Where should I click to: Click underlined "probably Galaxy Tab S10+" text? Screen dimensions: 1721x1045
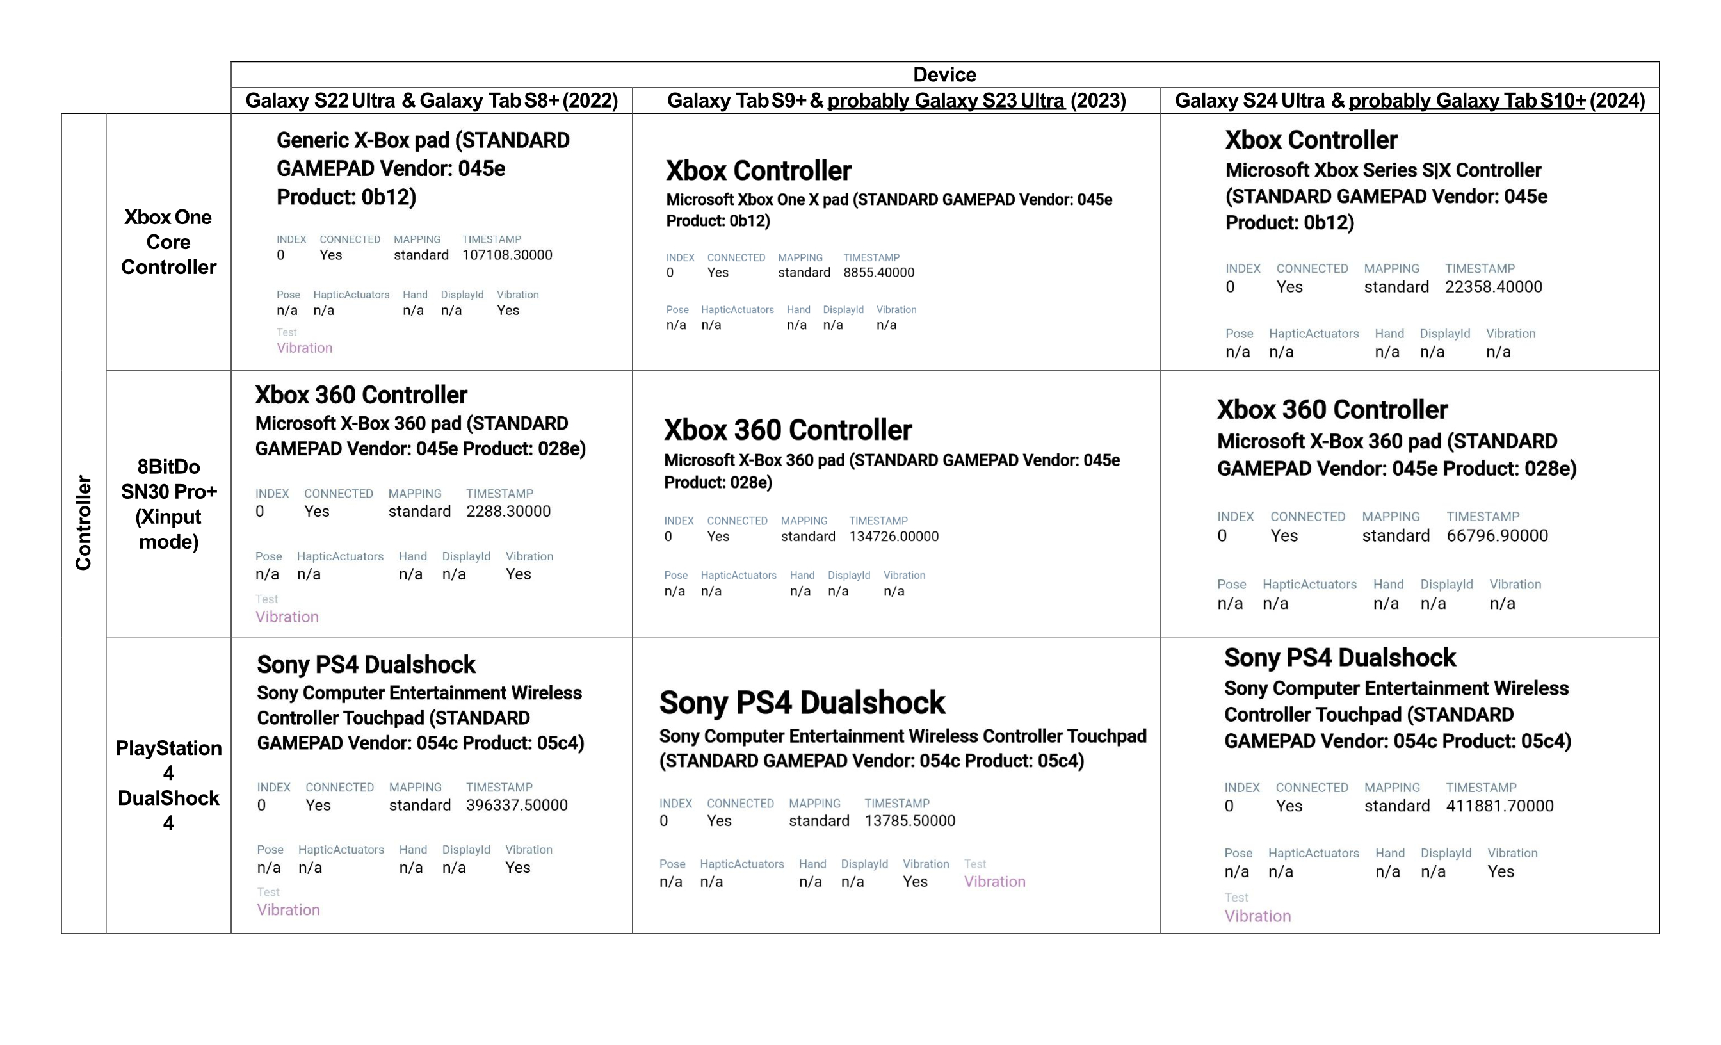[x=1467, y=101]
